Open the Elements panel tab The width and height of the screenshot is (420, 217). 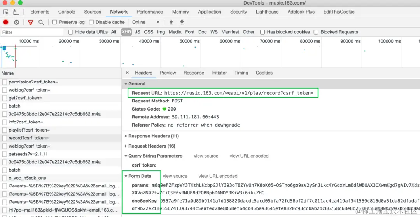[x=40, y=12]
